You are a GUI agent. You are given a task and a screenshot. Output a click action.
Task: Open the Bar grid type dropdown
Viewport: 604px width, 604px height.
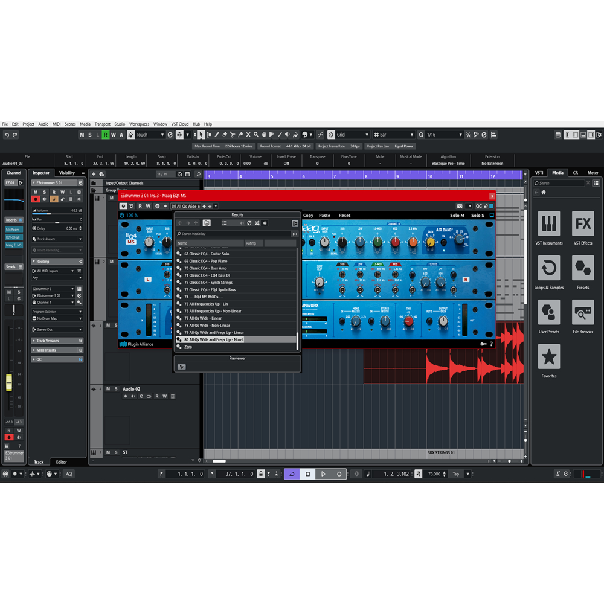[394, 135]
